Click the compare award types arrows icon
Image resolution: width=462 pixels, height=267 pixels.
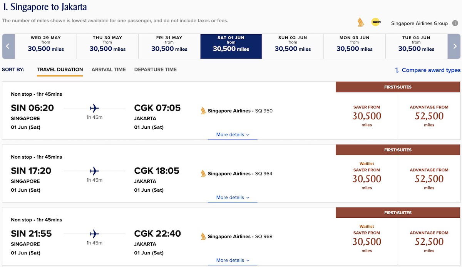click(397, 70)
